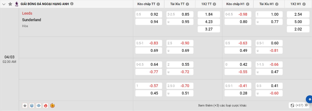Toggle the eye watch icon below match

(x=39, y=106)
